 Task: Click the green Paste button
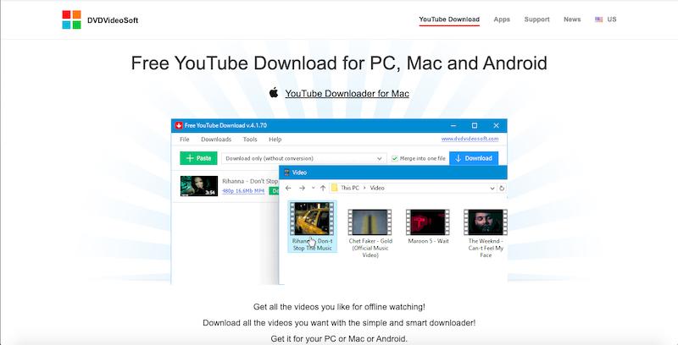198,158
